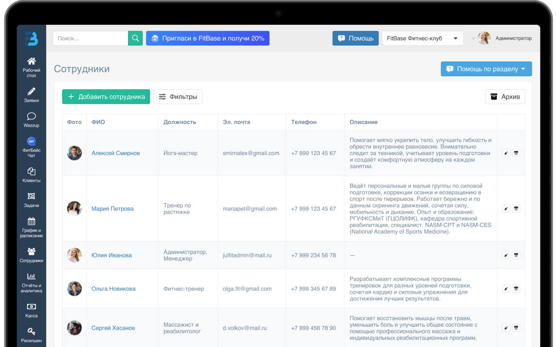Screen dimensions: 556x347
Task: Archive Мария Петрова with the box icon
Action: [x=516, y=208]
